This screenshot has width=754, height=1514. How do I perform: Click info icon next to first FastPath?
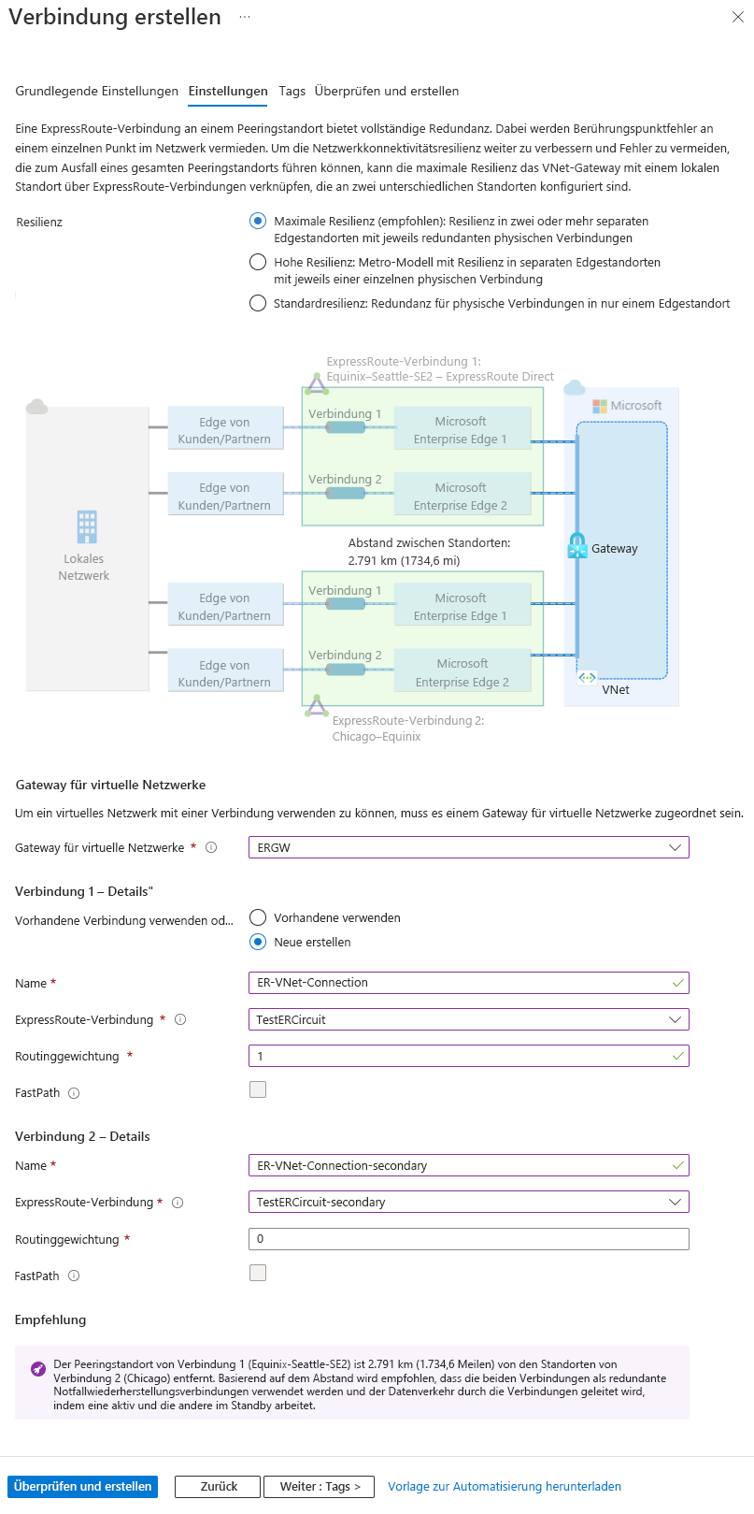(x=74, y=1093)
